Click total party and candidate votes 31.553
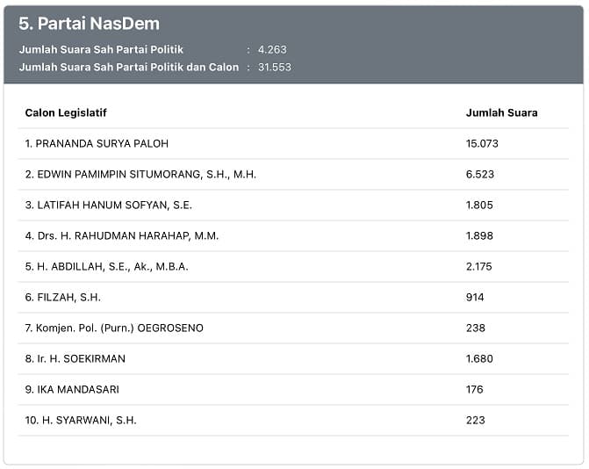The height and width of the screenshot is (469, 589). click(275, 67)
